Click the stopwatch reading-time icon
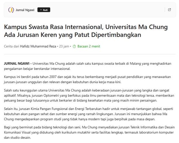The image size is (179, 143). click(x=74, y=46)
